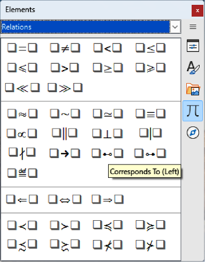Insert the Similar To (~) element
Screen dimensions: 205x262
(65, 114)
